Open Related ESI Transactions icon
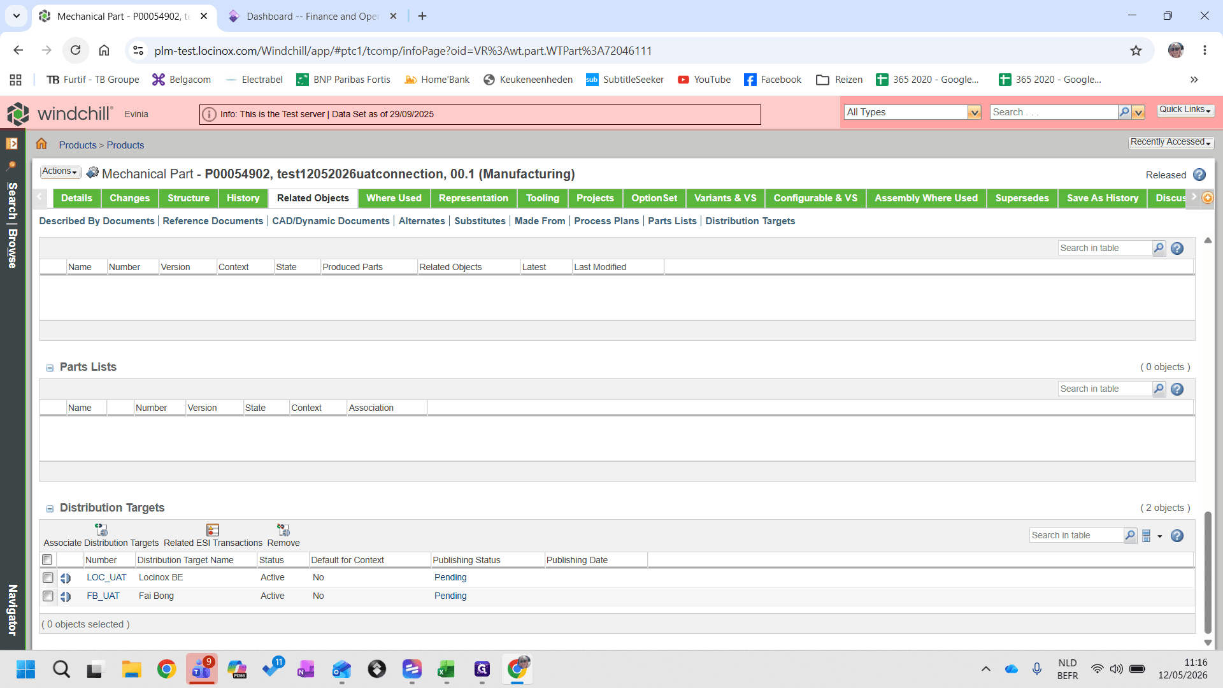This screenshot has height=688, width=1223. pos(213,530)
